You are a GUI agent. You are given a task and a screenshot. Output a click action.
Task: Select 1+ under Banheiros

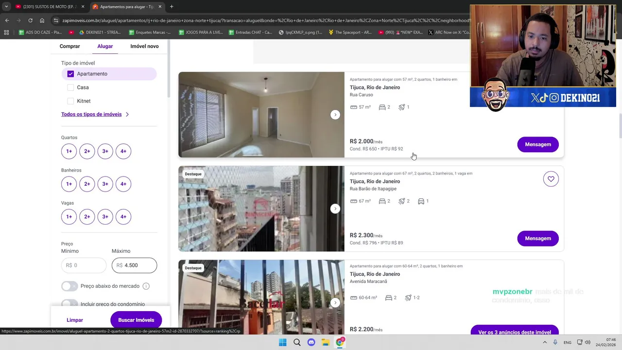pos(69,184)
